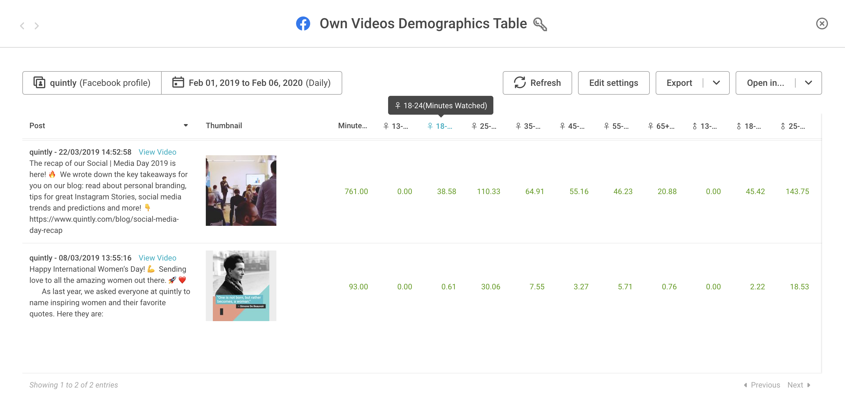Click the 18.53 value
The height and width of the screenshot is (414, 845).
pos(799,286)
